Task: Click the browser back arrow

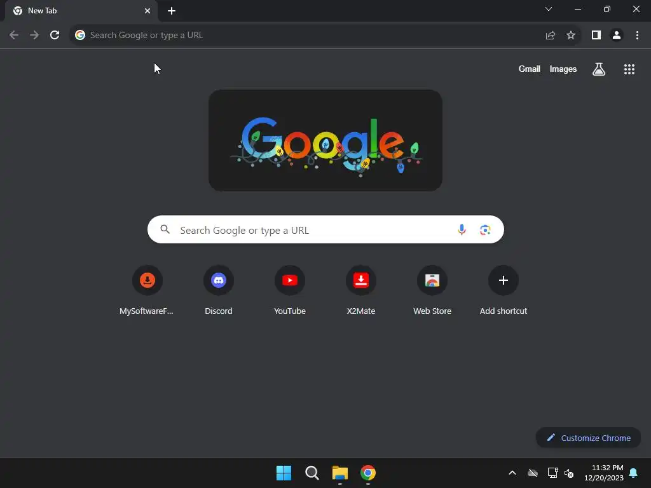Action: 14,36
